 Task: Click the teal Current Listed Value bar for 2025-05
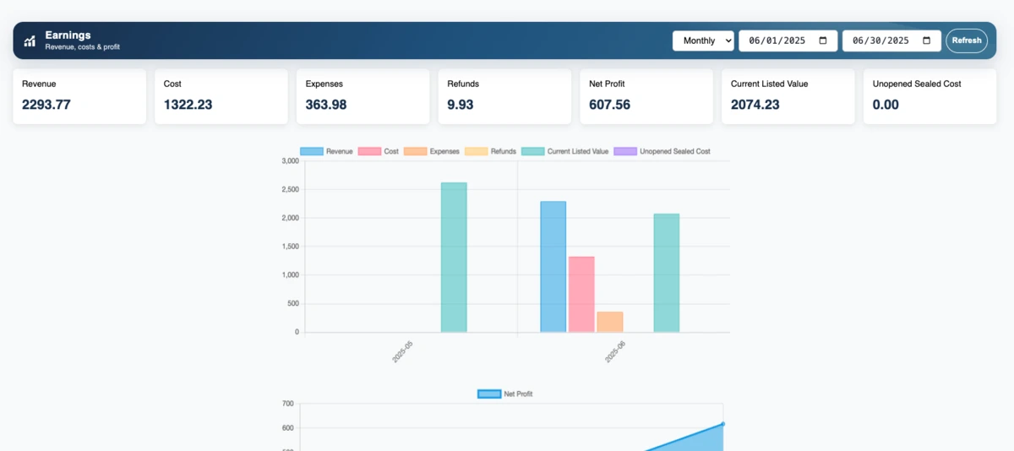pos(454,258)
